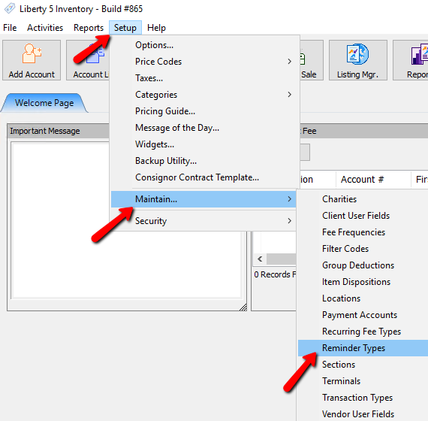
Task: Click the Liberty app icon in the title bar
Action: (10, 9)
